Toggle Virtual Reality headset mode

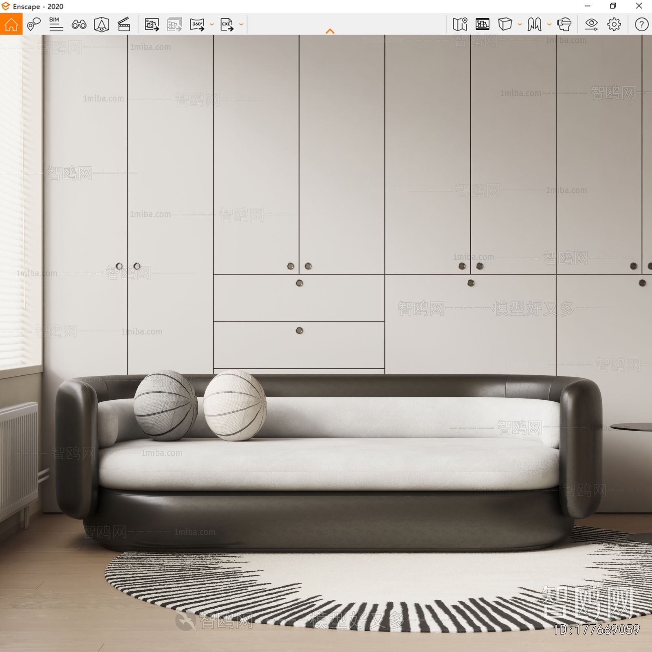[564, 24]
